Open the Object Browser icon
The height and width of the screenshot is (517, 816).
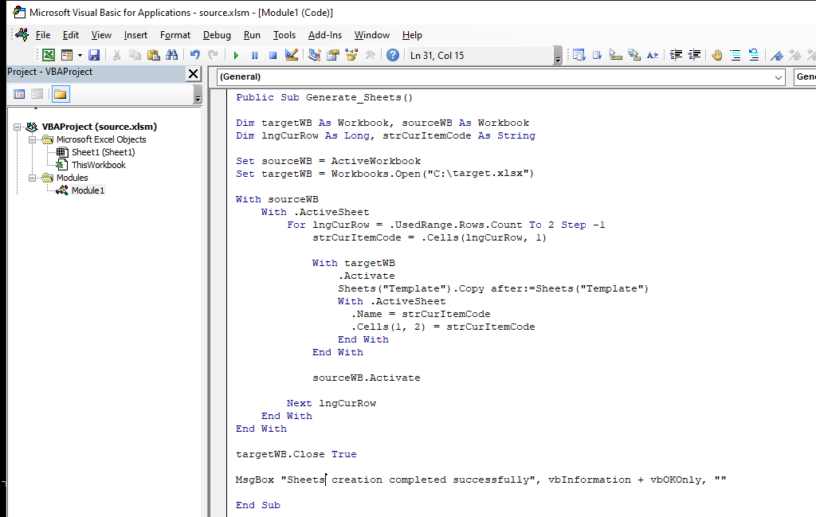click(351, 55)
